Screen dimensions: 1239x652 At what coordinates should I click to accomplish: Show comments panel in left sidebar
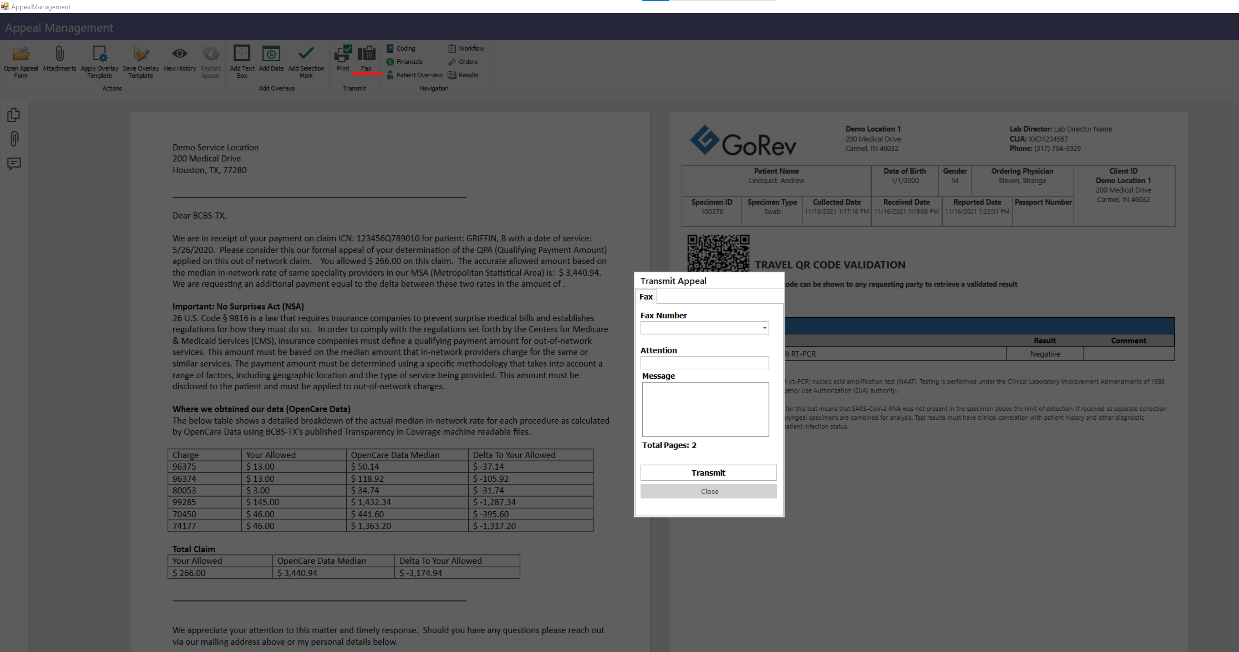(14, 164)
